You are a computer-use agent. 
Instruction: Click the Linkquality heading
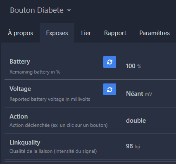click(x=25, y=143)
